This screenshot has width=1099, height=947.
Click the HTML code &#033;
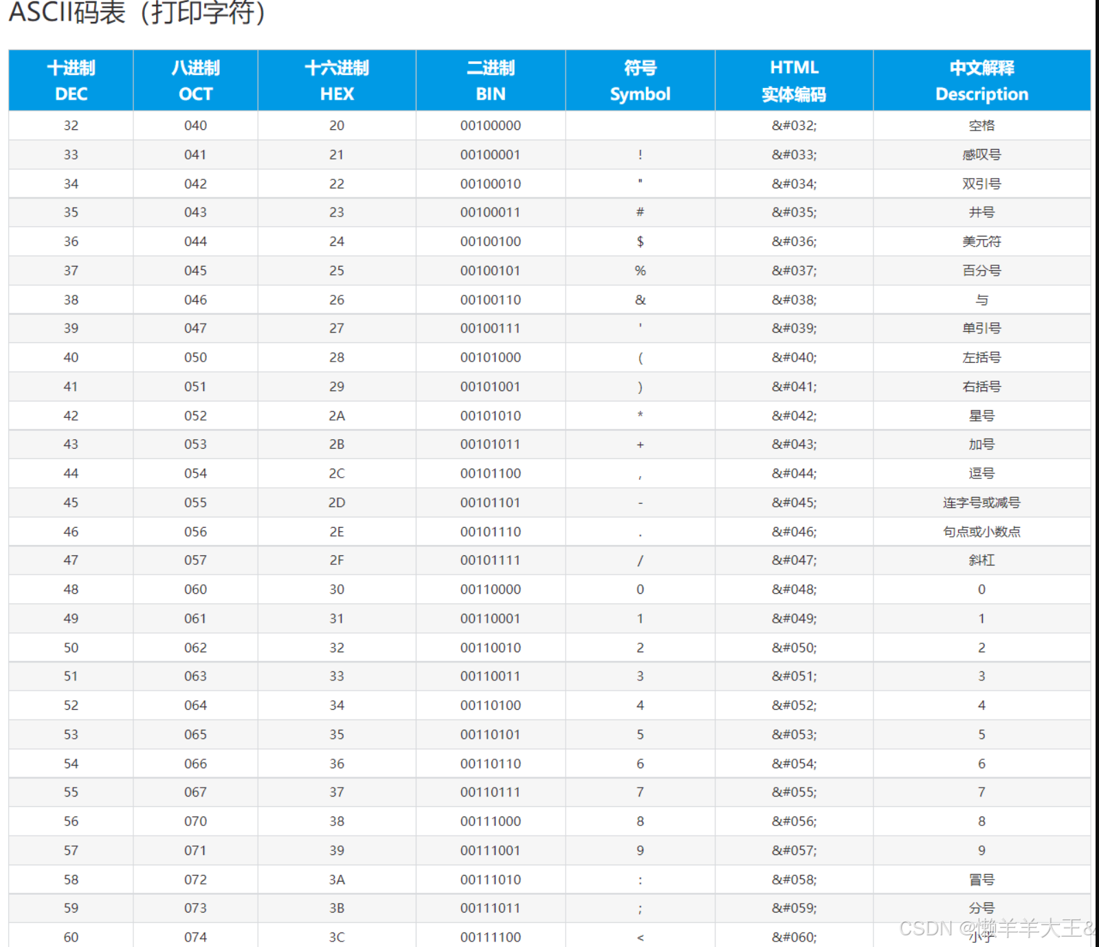[794, 155]
